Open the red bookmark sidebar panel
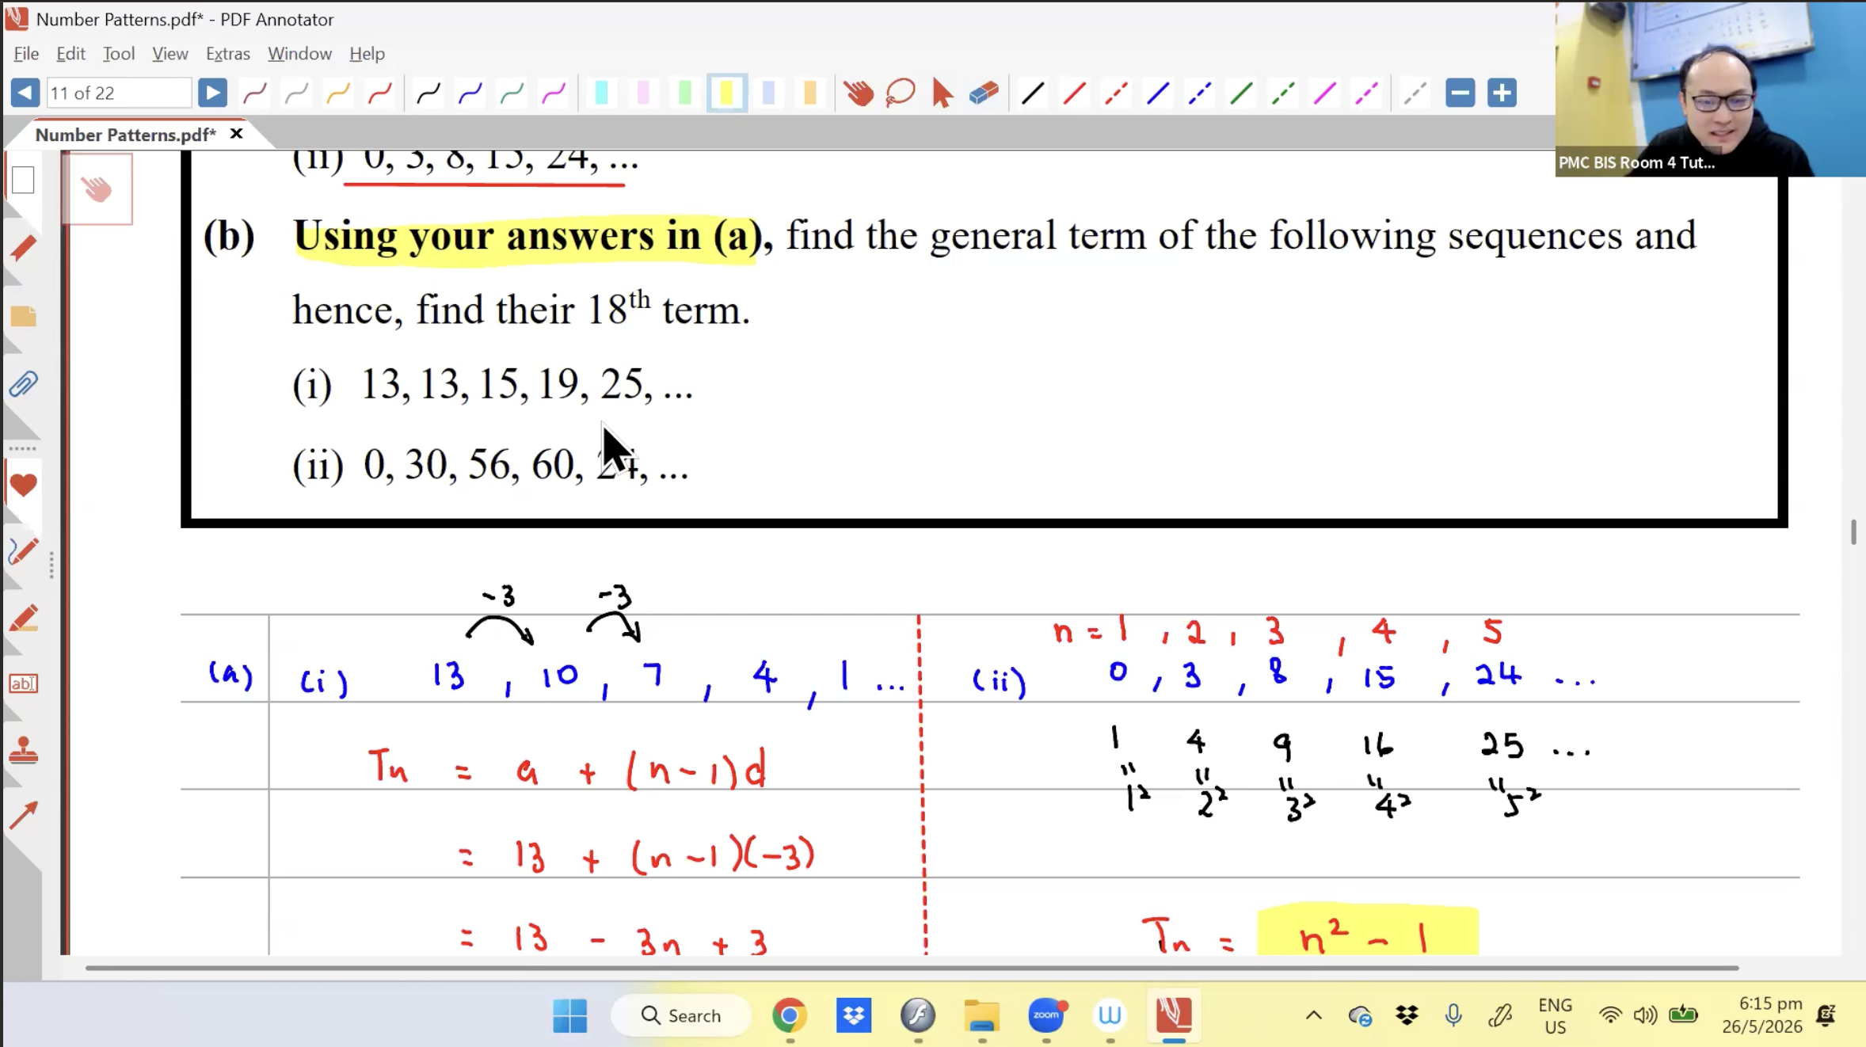Screen dimensions: 1866x1047 click(23, 248)
